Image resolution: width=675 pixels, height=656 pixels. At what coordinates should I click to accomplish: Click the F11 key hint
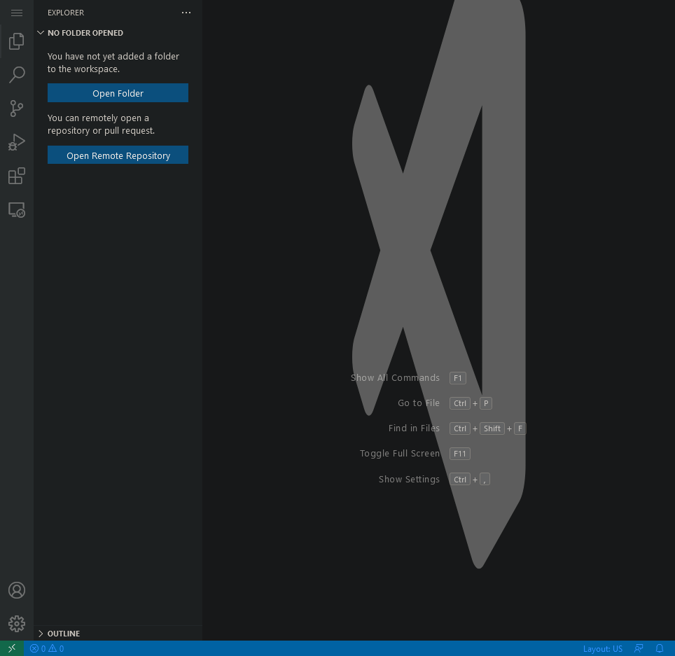460,454
